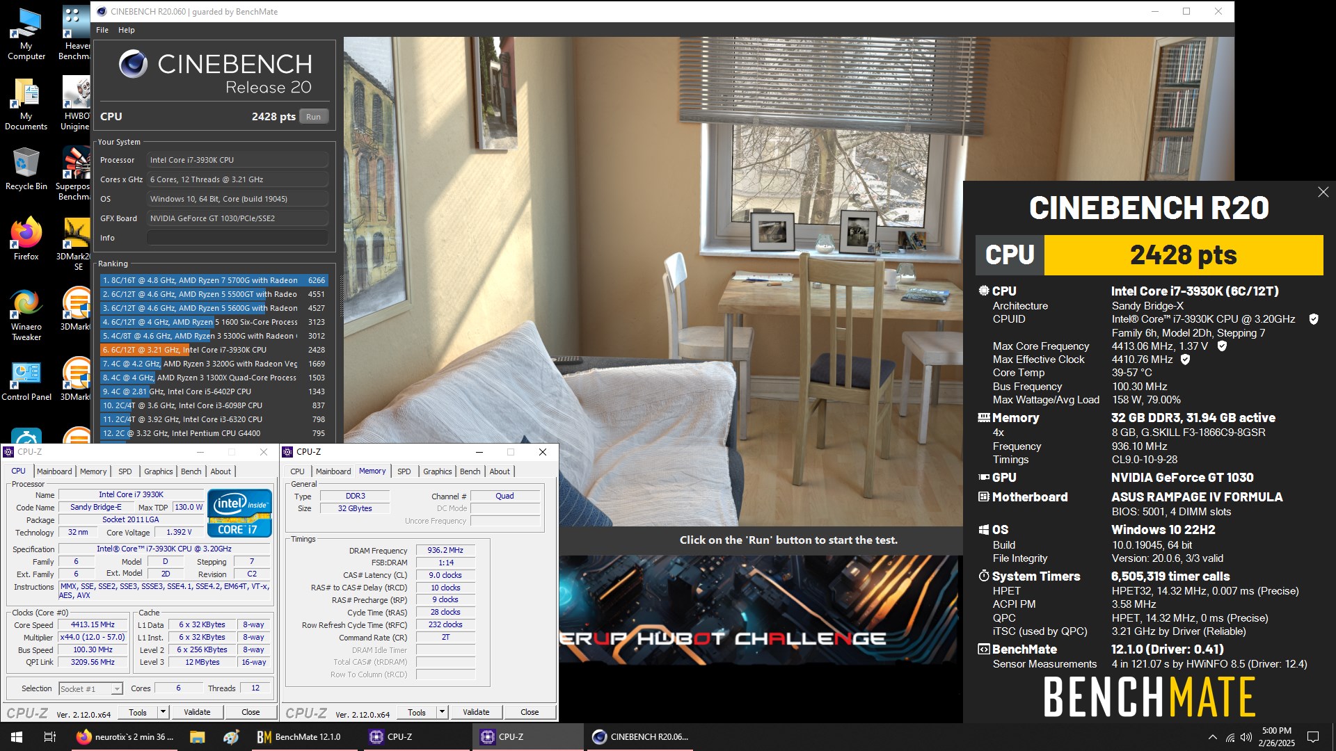Image resolution: width=1336 pixels, height=751 pixels.
Task: Open the notification center icon
Action: pyautogui.click(x=1313, y=737)
